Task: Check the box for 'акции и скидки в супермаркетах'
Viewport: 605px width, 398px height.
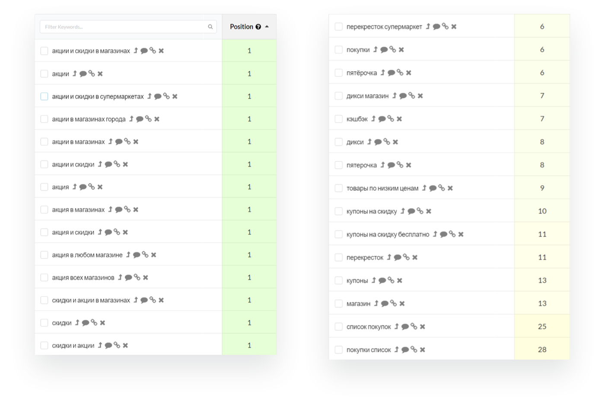Action: [44, 96]
